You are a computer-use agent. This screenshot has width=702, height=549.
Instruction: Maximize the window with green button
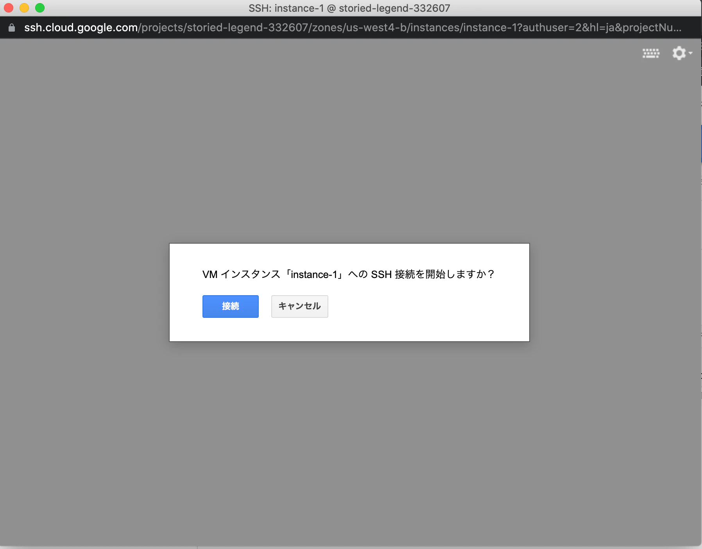pos(40,8)
